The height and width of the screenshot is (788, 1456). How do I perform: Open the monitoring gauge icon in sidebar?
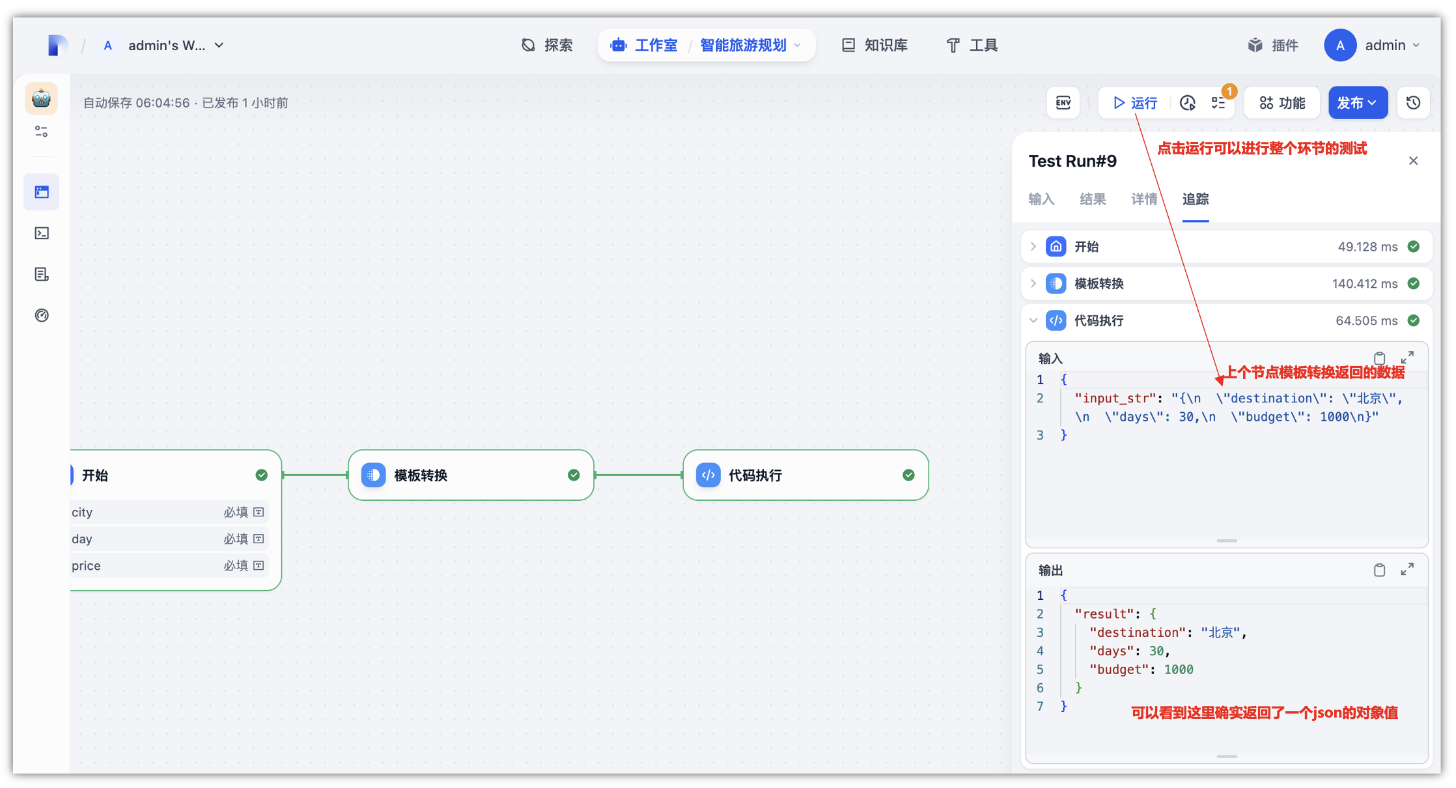coord(42,315)
